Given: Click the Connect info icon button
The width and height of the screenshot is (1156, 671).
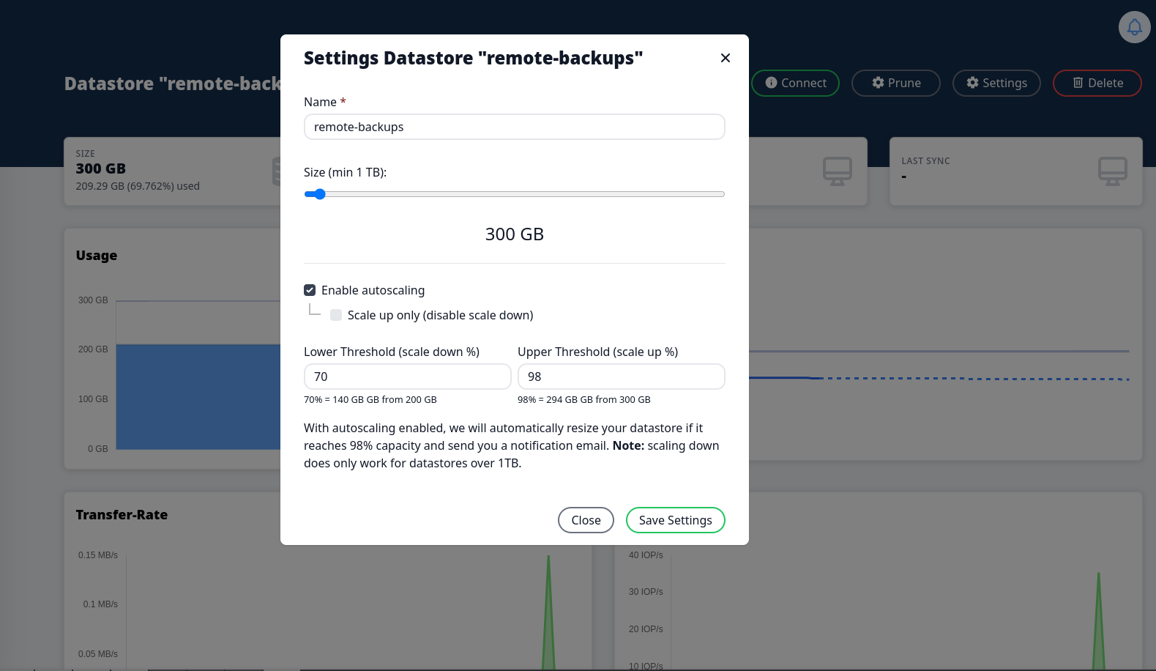Looking at the screenshot, I should pos(795,83).
